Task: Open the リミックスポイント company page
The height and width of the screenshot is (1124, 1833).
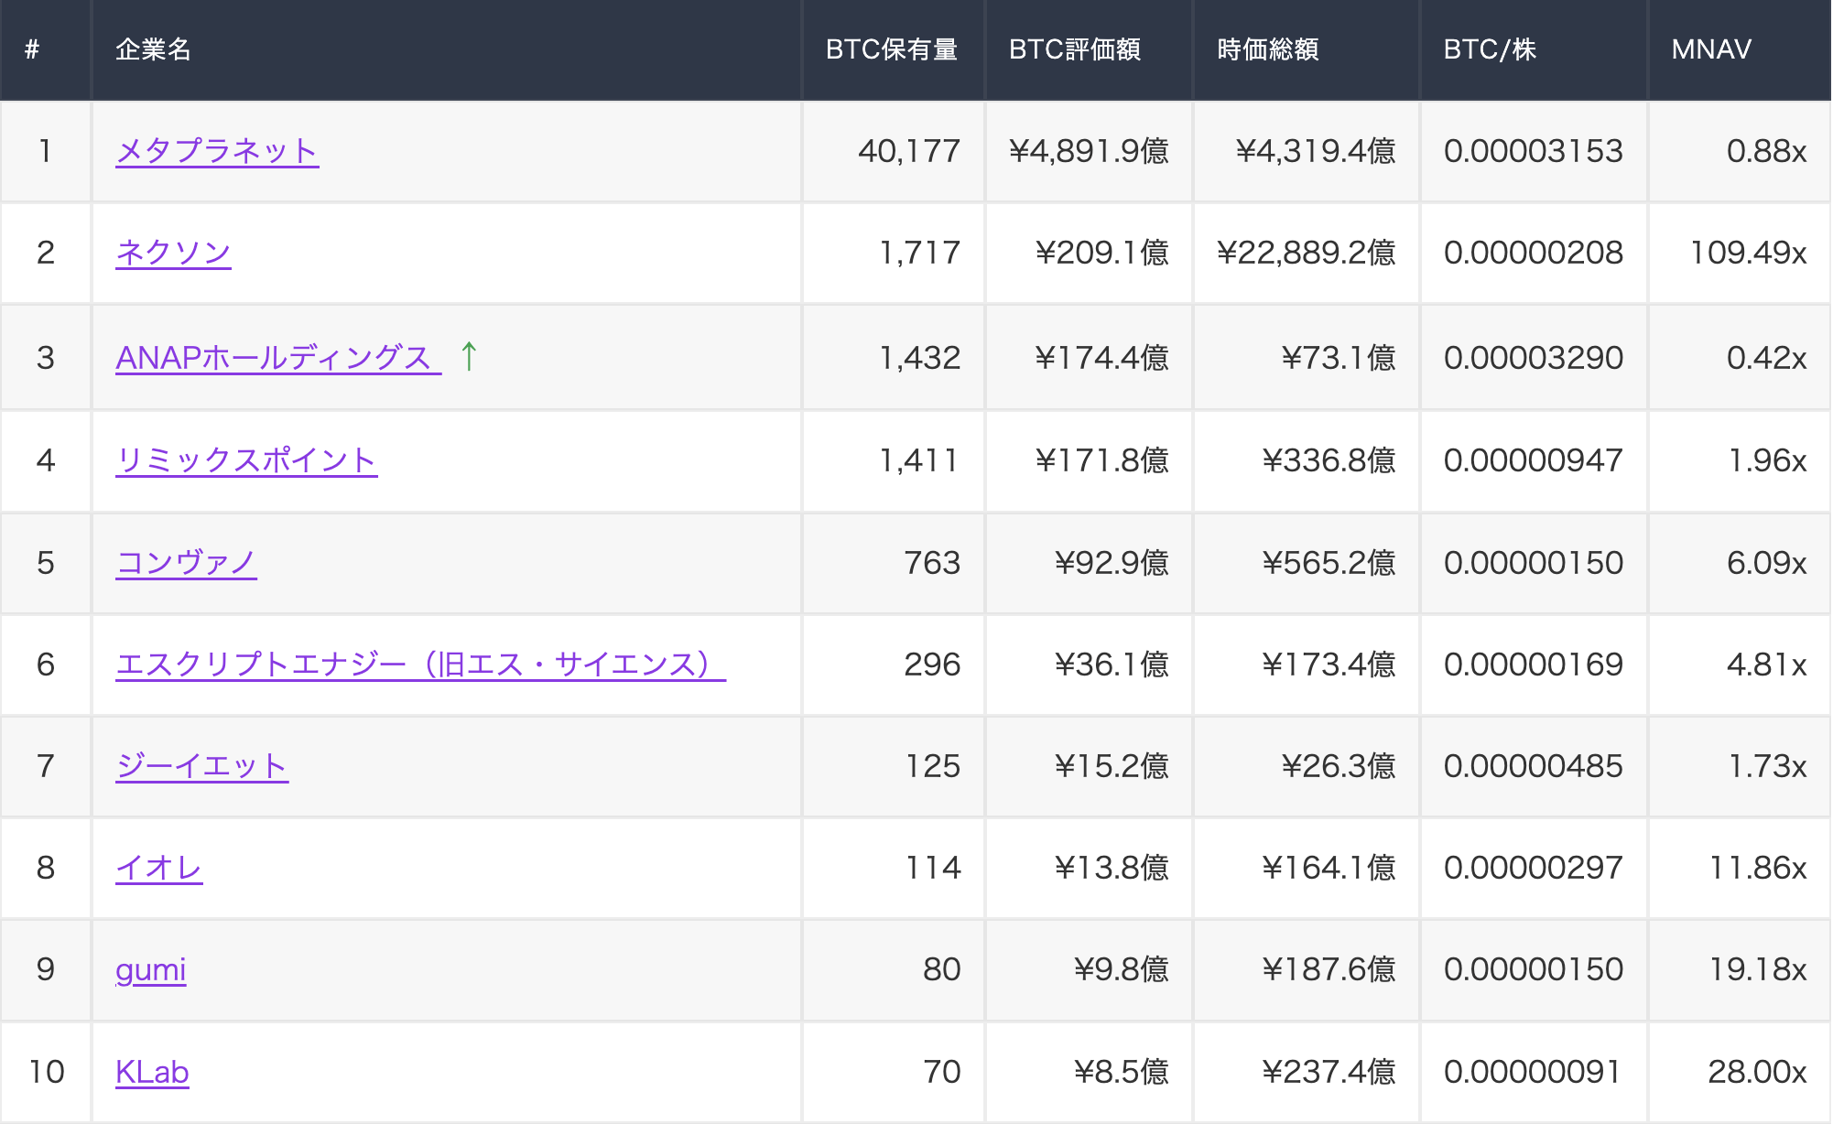Action: (x=247, y=460)
